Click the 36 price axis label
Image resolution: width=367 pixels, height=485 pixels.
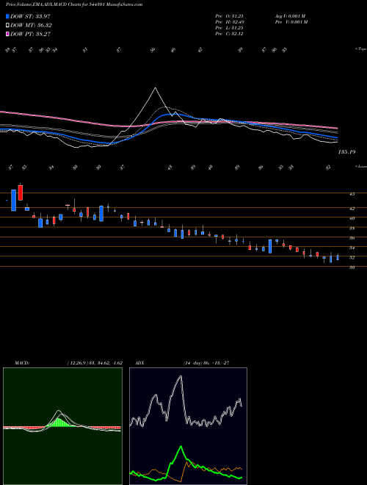352,238
